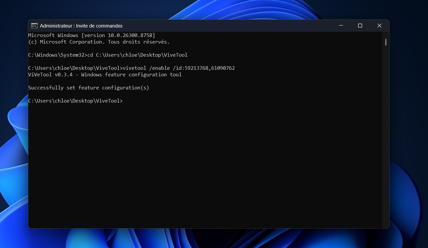Click the 'vivetool /enable /id:59213768,61090762' command
Screen dimensions: 428x248
tap(179, 68)
